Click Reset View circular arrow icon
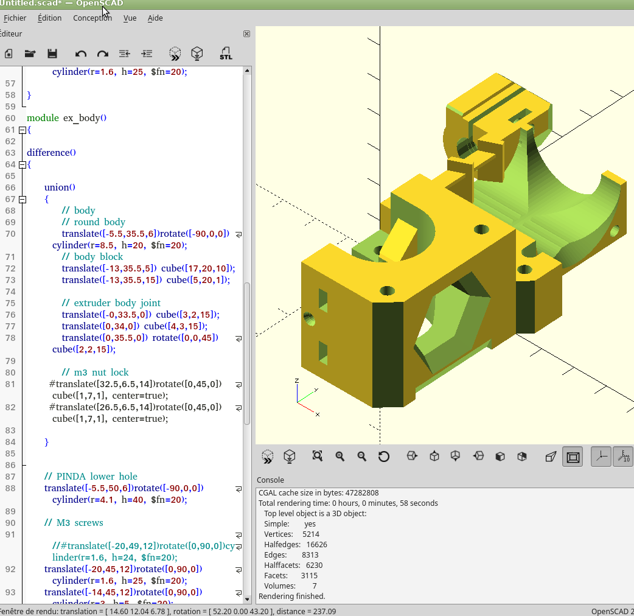Screen dimensions: 634x616 pyautogui.click(x=384, y=456)
